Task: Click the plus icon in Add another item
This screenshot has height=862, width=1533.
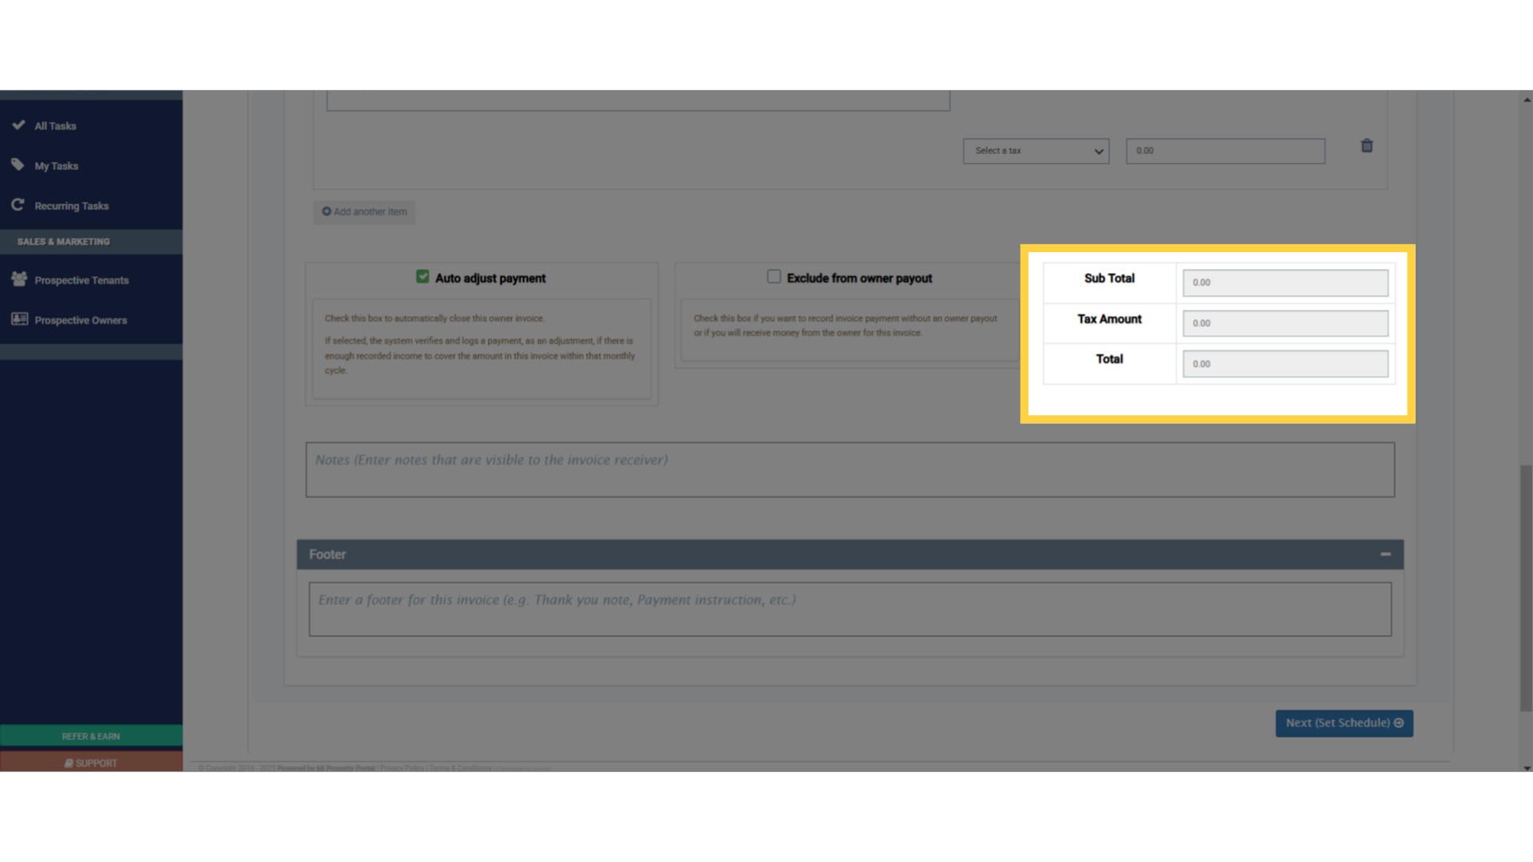Action: (327, 212)
